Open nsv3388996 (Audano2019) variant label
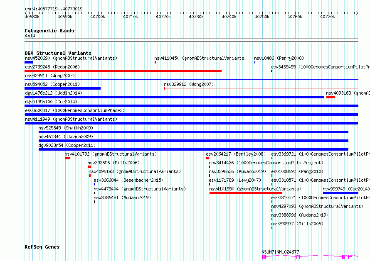The image size is (370, 261). tap(300, 215)
